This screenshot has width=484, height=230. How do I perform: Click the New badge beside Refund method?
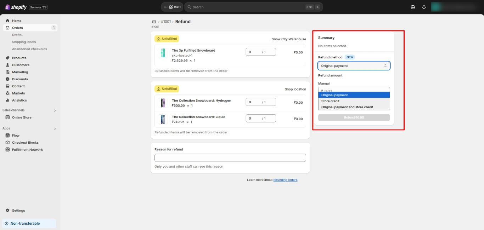coord(350,57)
